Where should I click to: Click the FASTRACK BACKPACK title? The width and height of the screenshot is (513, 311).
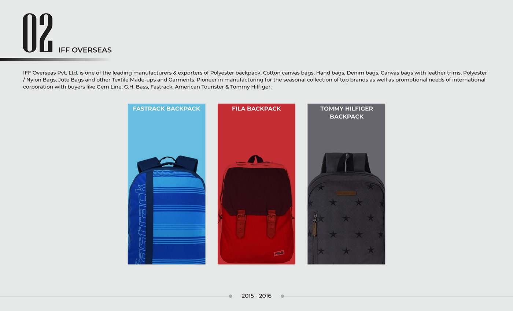coord(166,109)
